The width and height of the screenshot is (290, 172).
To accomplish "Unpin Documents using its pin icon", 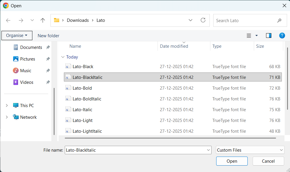I will [48, 47].
